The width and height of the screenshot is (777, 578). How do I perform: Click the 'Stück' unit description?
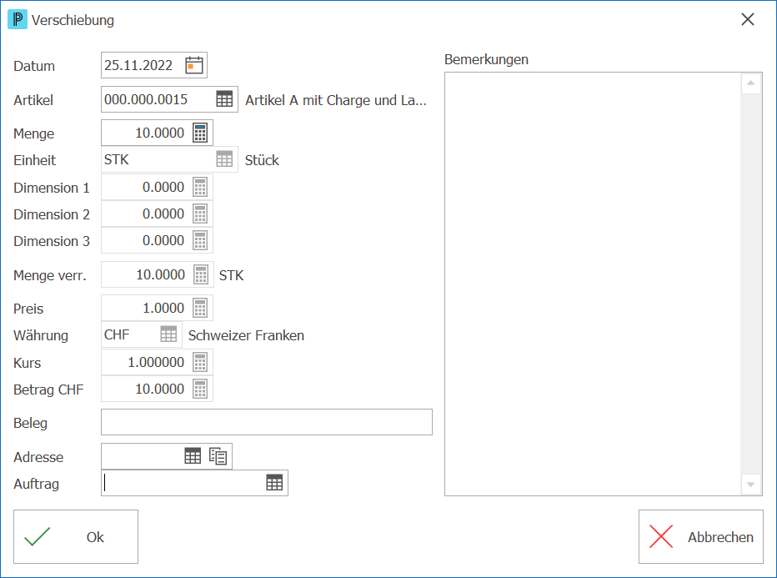(262, 160)
